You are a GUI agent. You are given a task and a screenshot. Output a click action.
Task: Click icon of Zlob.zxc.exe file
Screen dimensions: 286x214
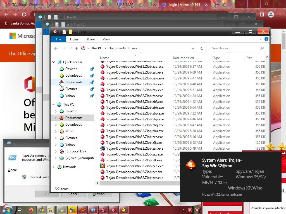(x=103, y=166)
